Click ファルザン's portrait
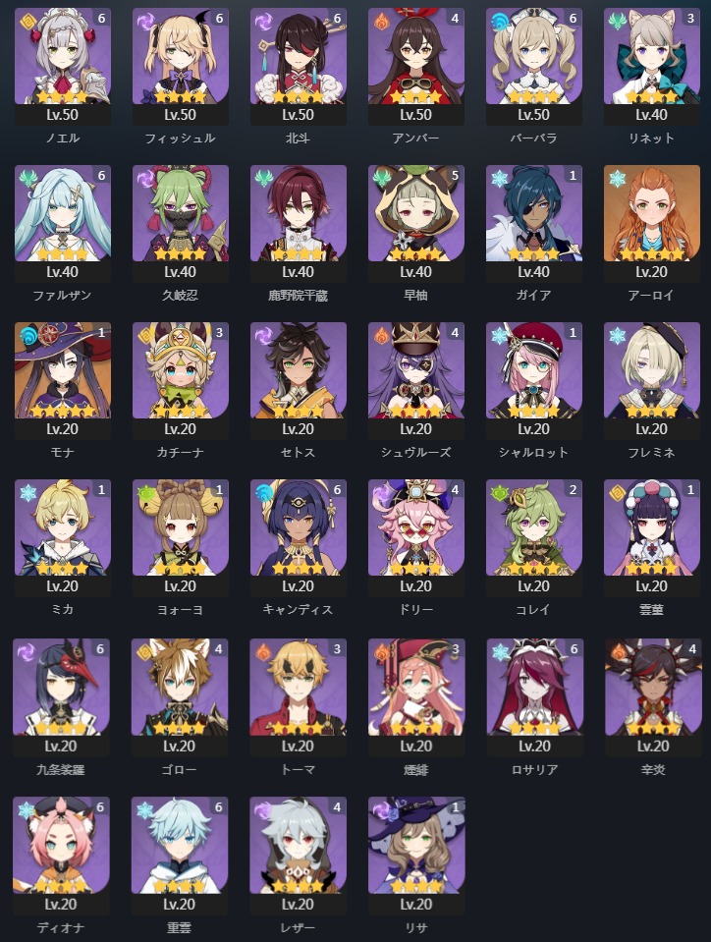Viewport: 711px width, 942px height. pyautogui.click(x=63, y=213)
